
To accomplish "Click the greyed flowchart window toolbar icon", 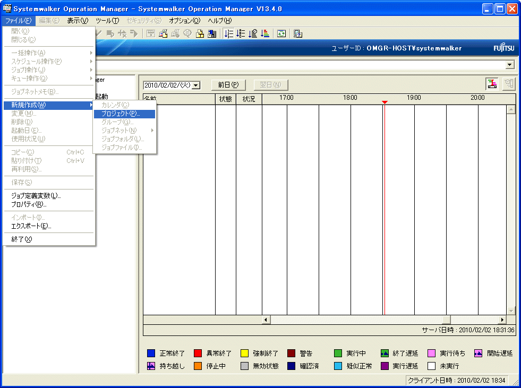I will click(x=151, y=33).
